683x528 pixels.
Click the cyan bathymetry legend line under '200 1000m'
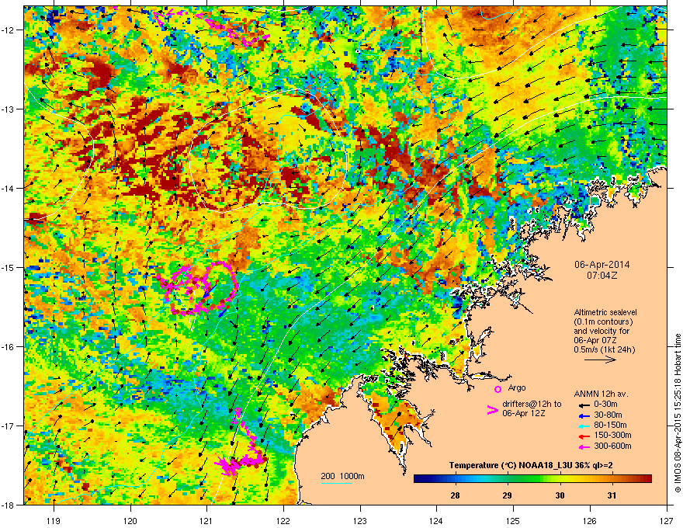[337, 483]
